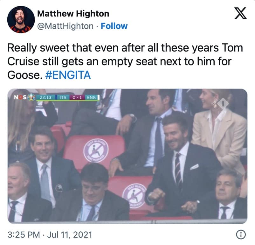
Task: Click the ITA team label on the scoreboard
Action: pos(63,97)
